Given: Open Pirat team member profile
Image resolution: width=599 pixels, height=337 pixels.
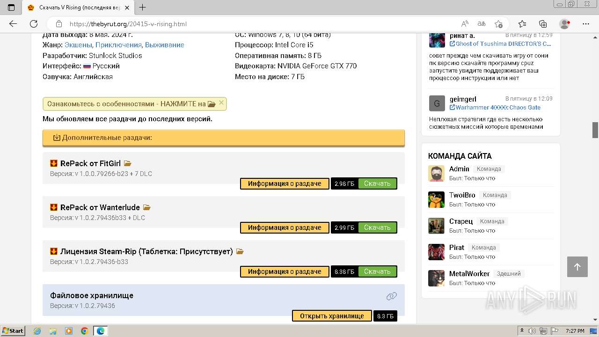Looking at the screenshot, I should 457,247.
